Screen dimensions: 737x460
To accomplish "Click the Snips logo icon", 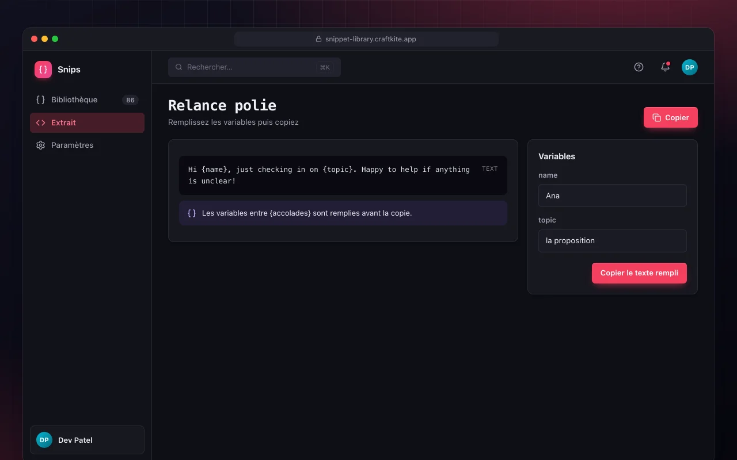I will tap(43, 70).
